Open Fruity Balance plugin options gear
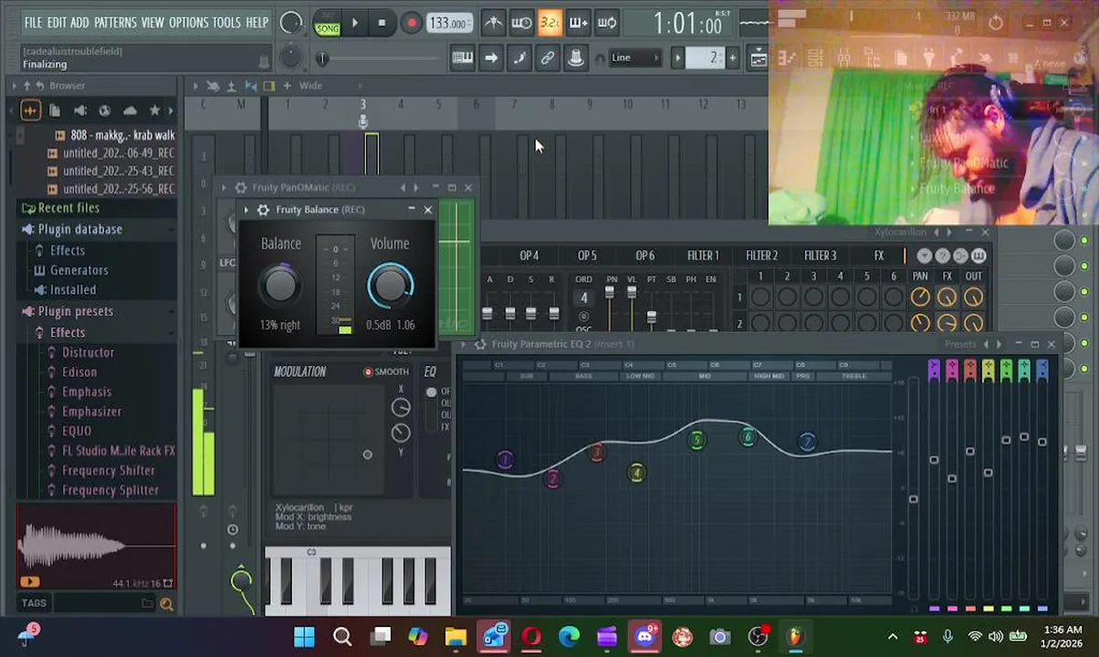1099x657 pixels. tap(263, 210)
